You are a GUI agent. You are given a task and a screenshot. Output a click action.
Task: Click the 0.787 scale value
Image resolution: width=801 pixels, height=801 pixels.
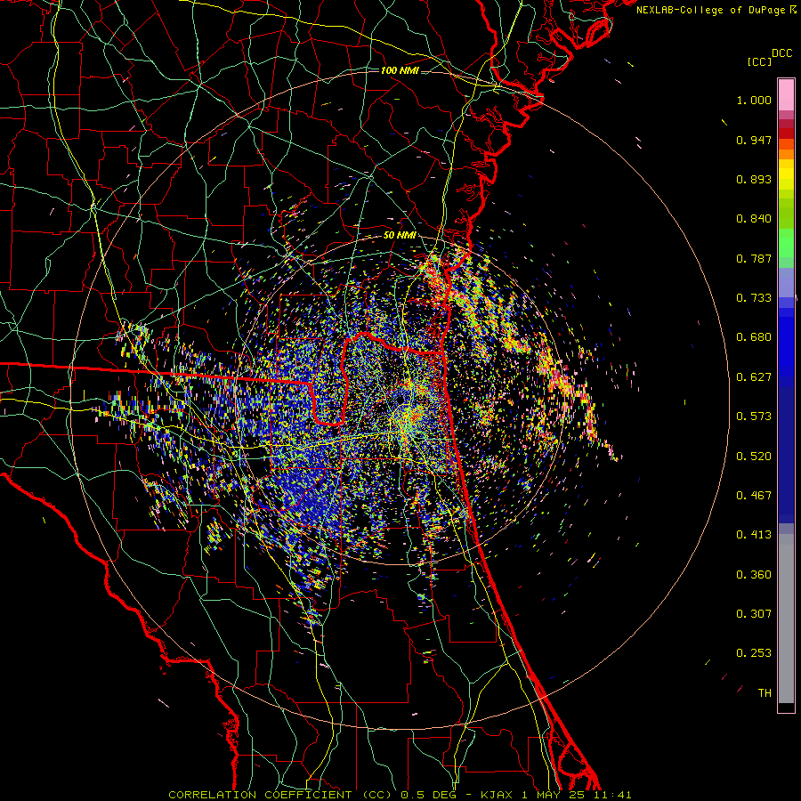pyautogui.click(x=754, y=258)
